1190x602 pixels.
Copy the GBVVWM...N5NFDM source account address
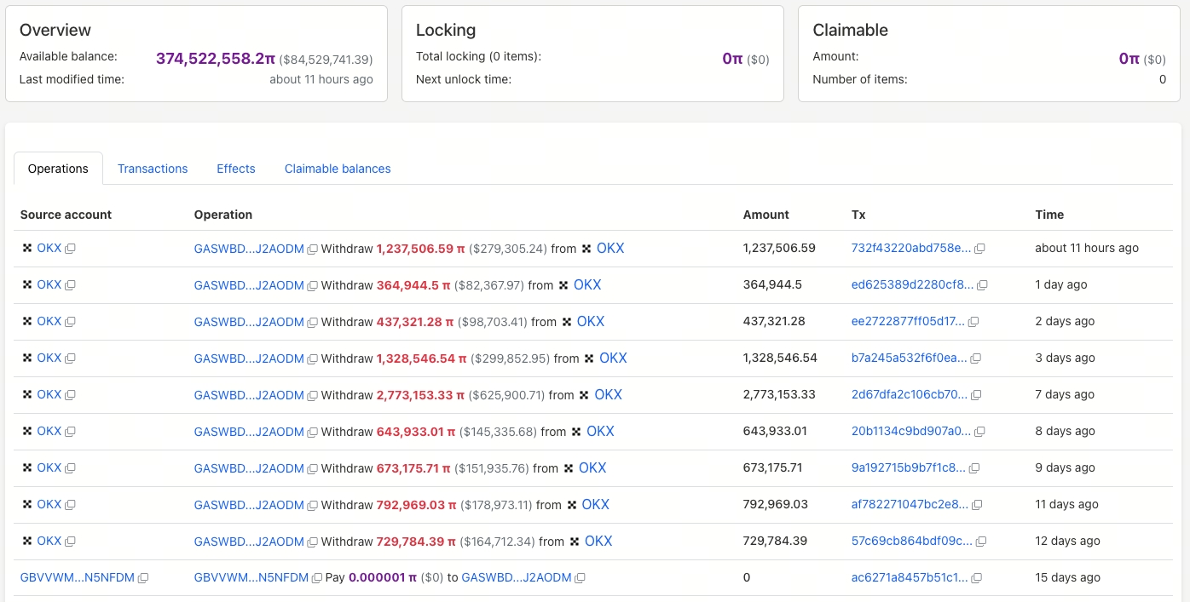143,578
